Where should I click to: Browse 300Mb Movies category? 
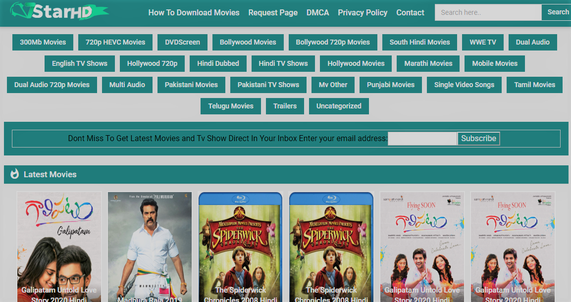click(x=43, y=42)
